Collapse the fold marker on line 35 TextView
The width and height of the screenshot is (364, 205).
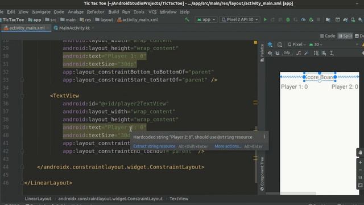coord(22,96)
